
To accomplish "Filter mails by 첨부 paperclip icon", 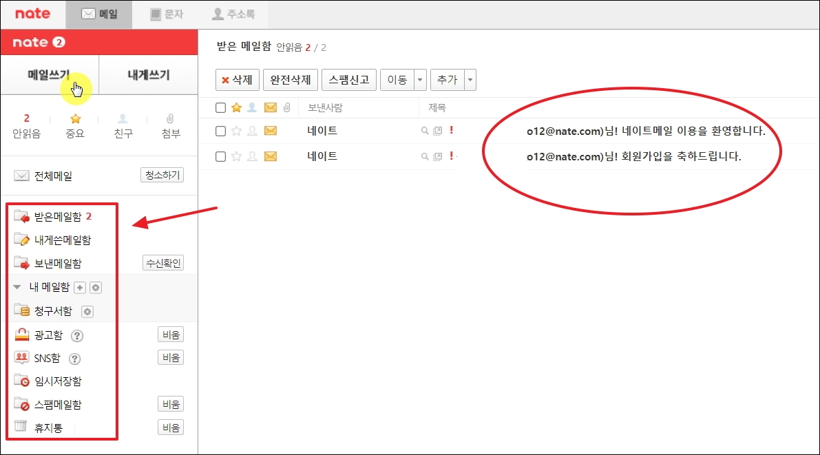I will (171, 126).
